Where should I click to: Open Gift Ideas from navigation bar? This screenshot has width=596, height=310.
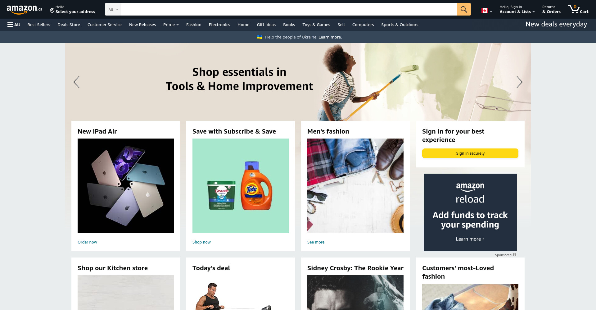click(266, 25)
